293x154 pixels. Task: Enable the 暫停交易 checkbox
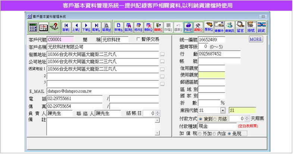point(139,39)
